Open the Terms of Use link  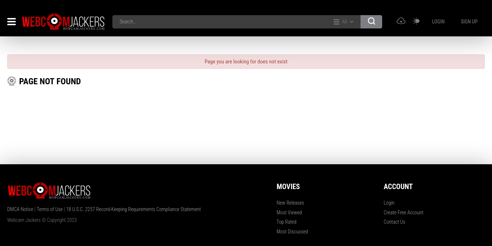(50, 209)
